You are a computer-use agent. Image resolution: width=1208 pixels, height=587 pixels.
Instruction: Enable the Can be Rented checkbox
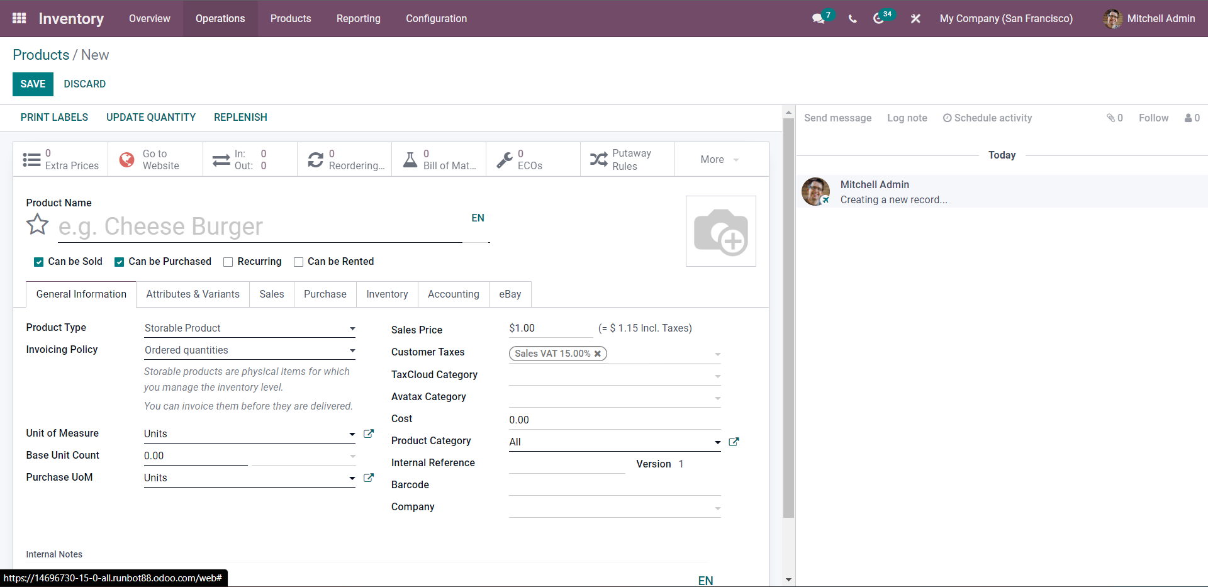pyautogui.click(x=298, y=262)
